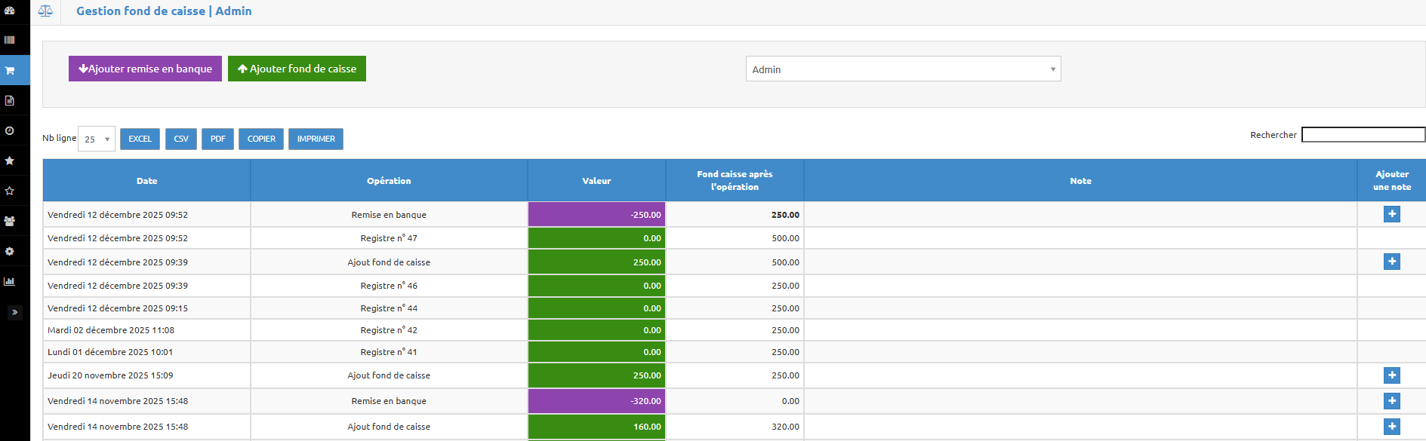Export the table as PDF
Viewport: 1426px width, 441px height.
tap(217, 139)
